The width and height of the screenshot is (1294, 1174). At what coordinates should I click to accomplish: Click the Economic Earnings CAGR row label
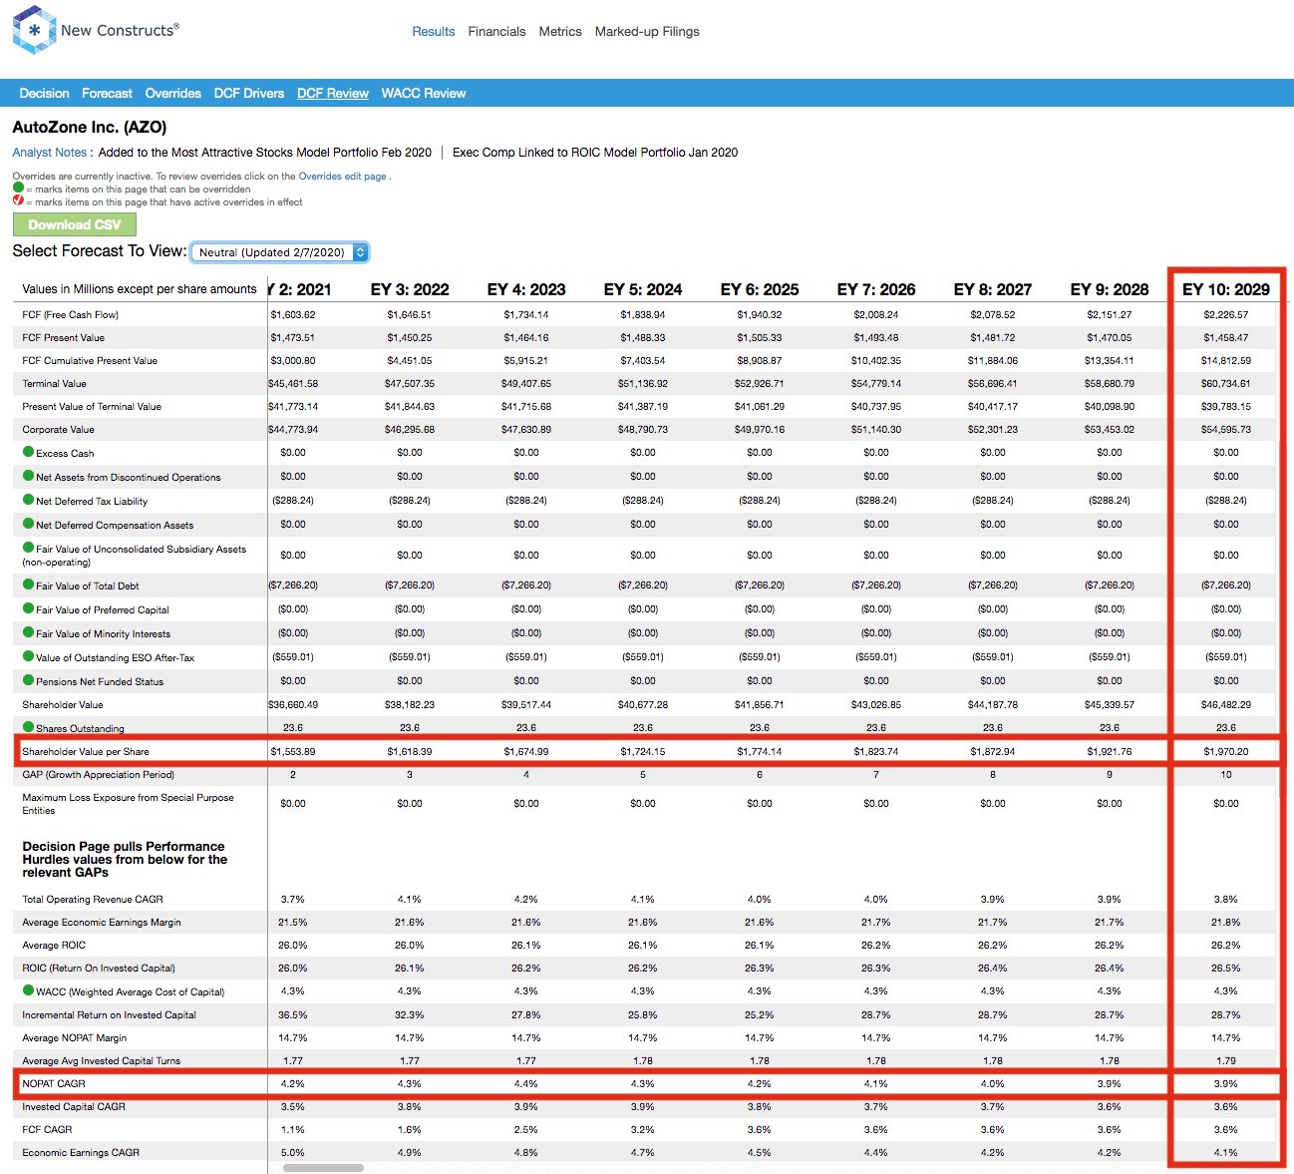coord(81,1152)
